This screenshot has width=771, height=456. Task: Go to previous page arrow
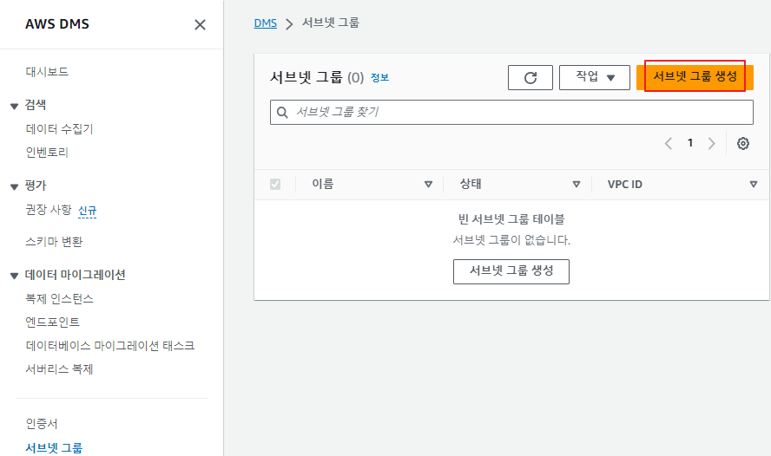coord(669,143)
